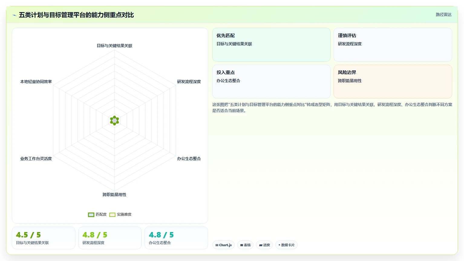Click the Chart.js tag chip
This screenshot has height=261, width=464.
click(x=224, y=245)
